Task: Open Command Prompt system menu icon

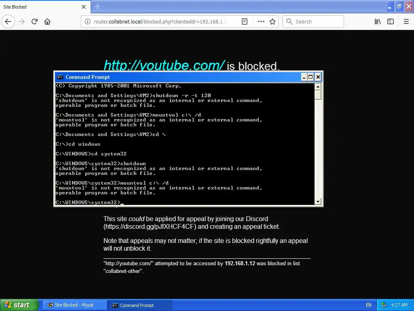Action: point(60,77)
